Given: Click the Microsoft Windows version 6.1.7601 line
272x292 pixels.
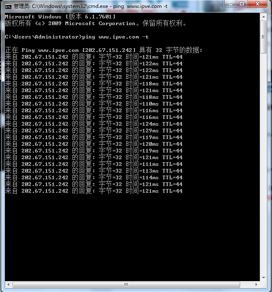Looking at the screenshot, I should (60, 17).
